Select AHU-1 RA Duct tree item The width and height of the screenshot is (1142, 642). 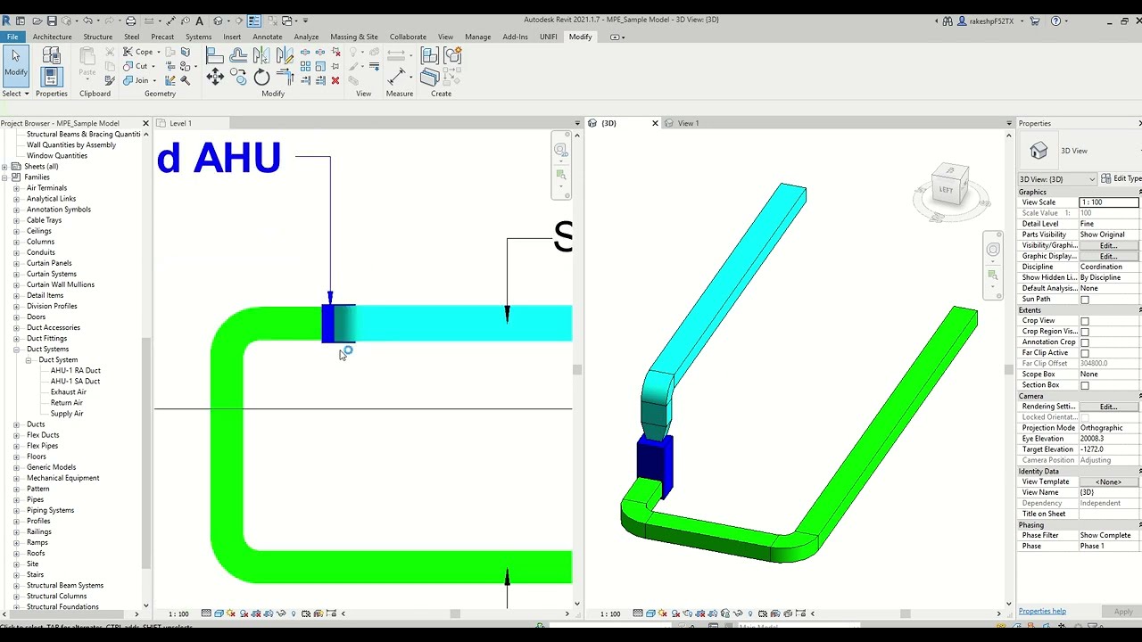point(75,371)
